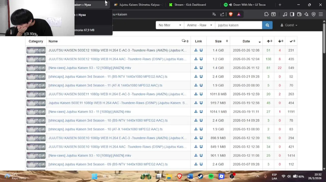326x182 pixels.
Task: Click magnet icon for shincaps 11 AT-X row
Action: coord(201,85)
